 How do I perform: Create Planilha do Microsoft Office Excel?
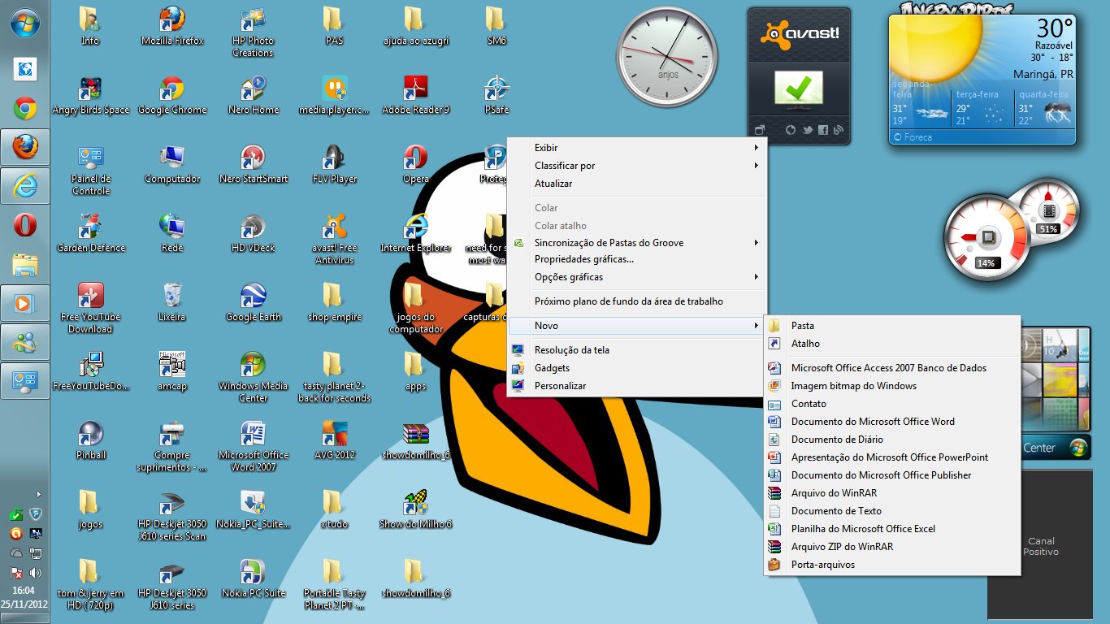pos(892,529)
